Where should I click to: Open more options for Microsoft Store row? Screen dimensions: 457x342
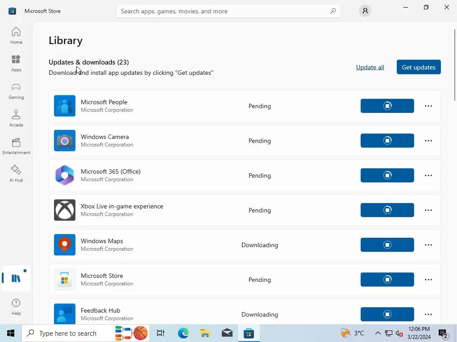click(x=428, y=280)
